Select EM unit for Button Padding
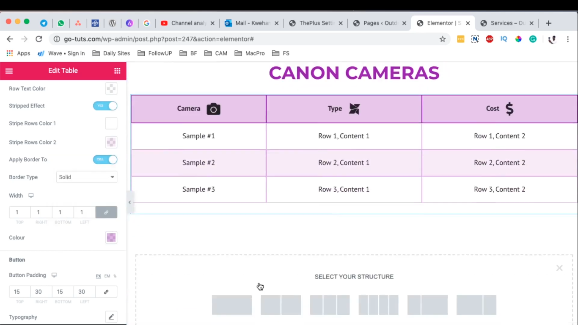 click(107, 276)
